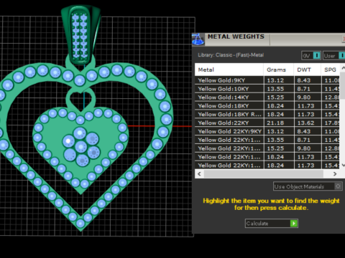Click the table's vertical scroll up arrow
Viewport: 345px width, 258px height.
click(343, 68)
